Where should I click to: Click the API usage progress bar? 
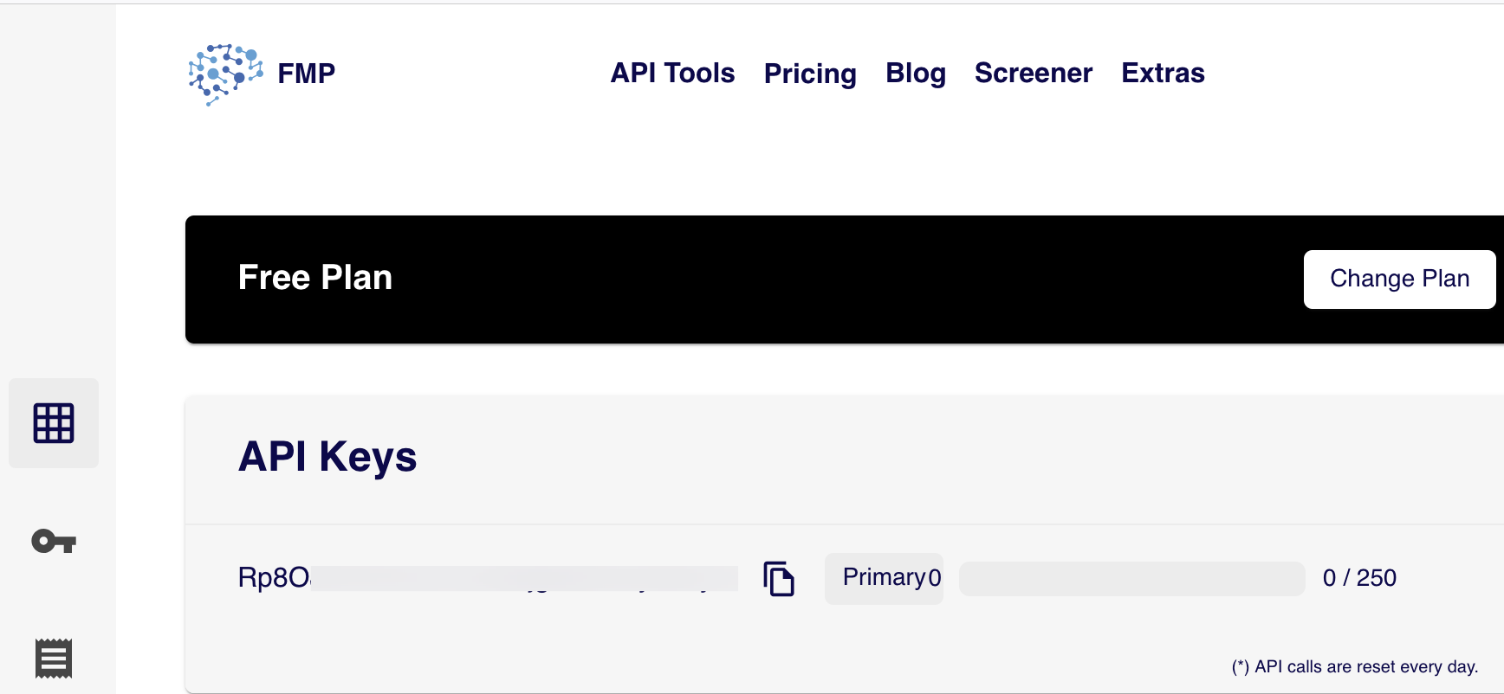click(1131, 579)
